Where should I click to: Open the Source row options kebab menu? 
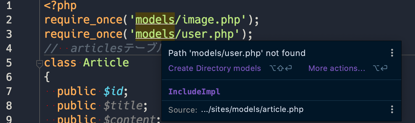392,110
